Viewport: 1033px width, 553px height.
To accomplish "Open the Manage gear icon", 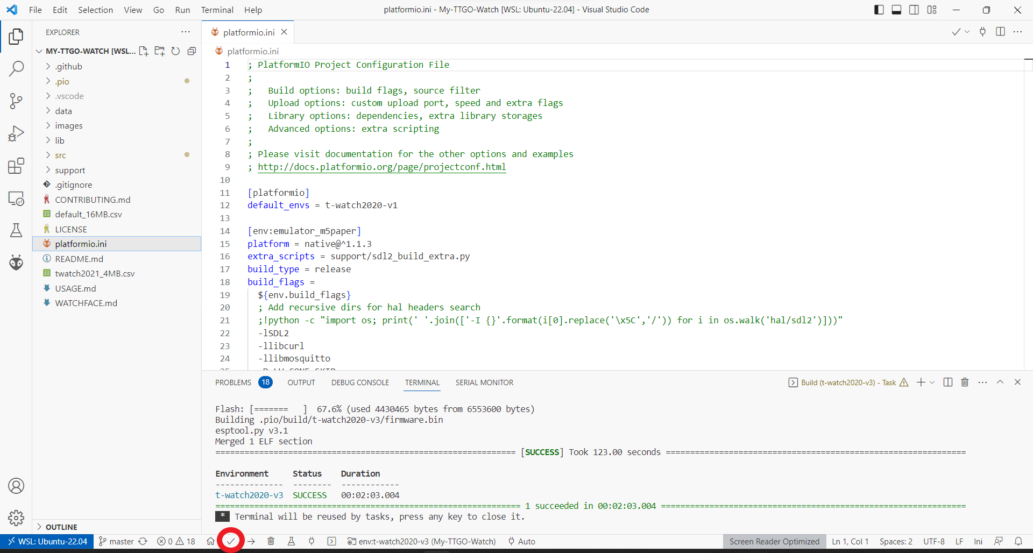I will point(16,518).
